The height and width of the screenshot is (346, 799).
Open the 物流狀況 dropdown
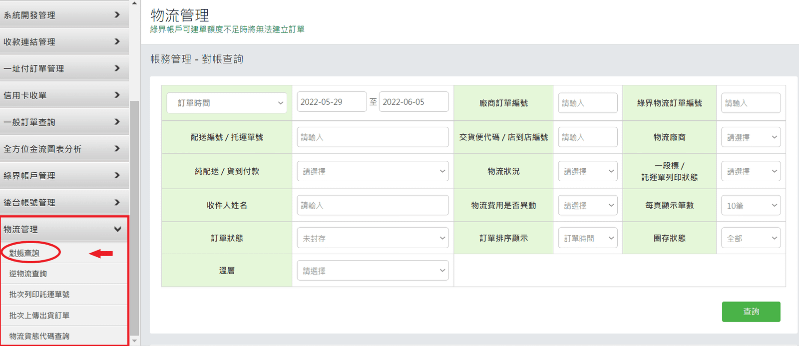coord(588,171)
